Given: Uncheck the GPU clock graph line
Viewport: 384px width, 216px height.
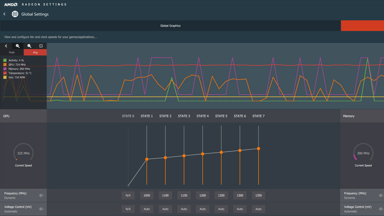Looking at the screenshot, I should (x=5, y=65).
